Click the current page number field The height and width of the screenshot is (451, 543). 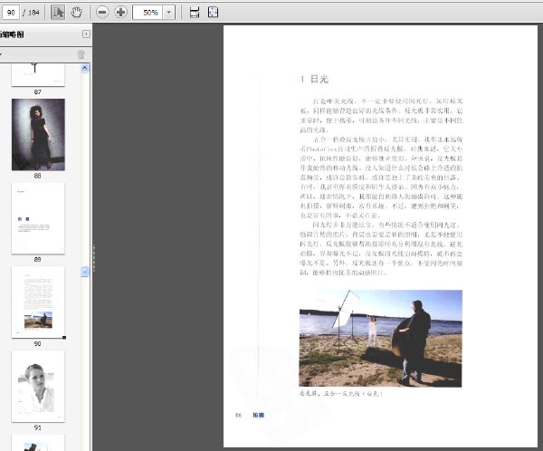11,13
